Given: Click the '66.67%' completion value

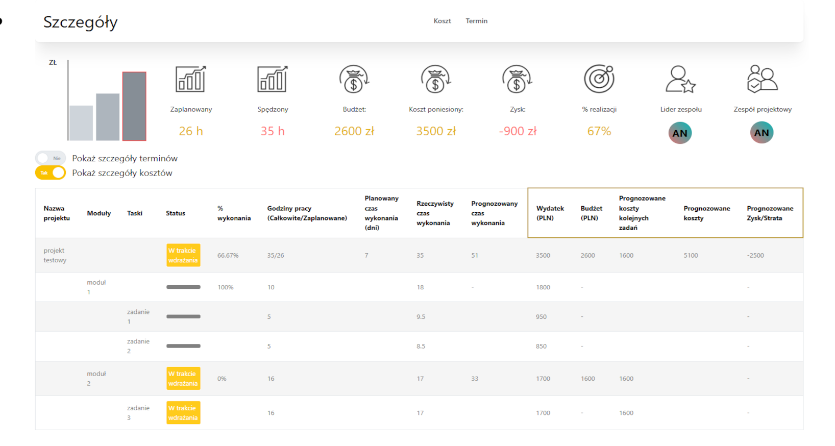Looking at the screenshot, I should click(x=228, y=255).
